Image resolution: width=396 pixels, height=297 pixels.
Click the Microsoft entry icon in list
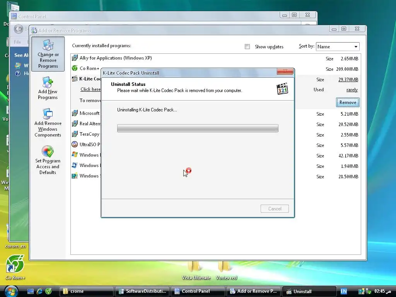pyautogui.click(x=75, y=113)
